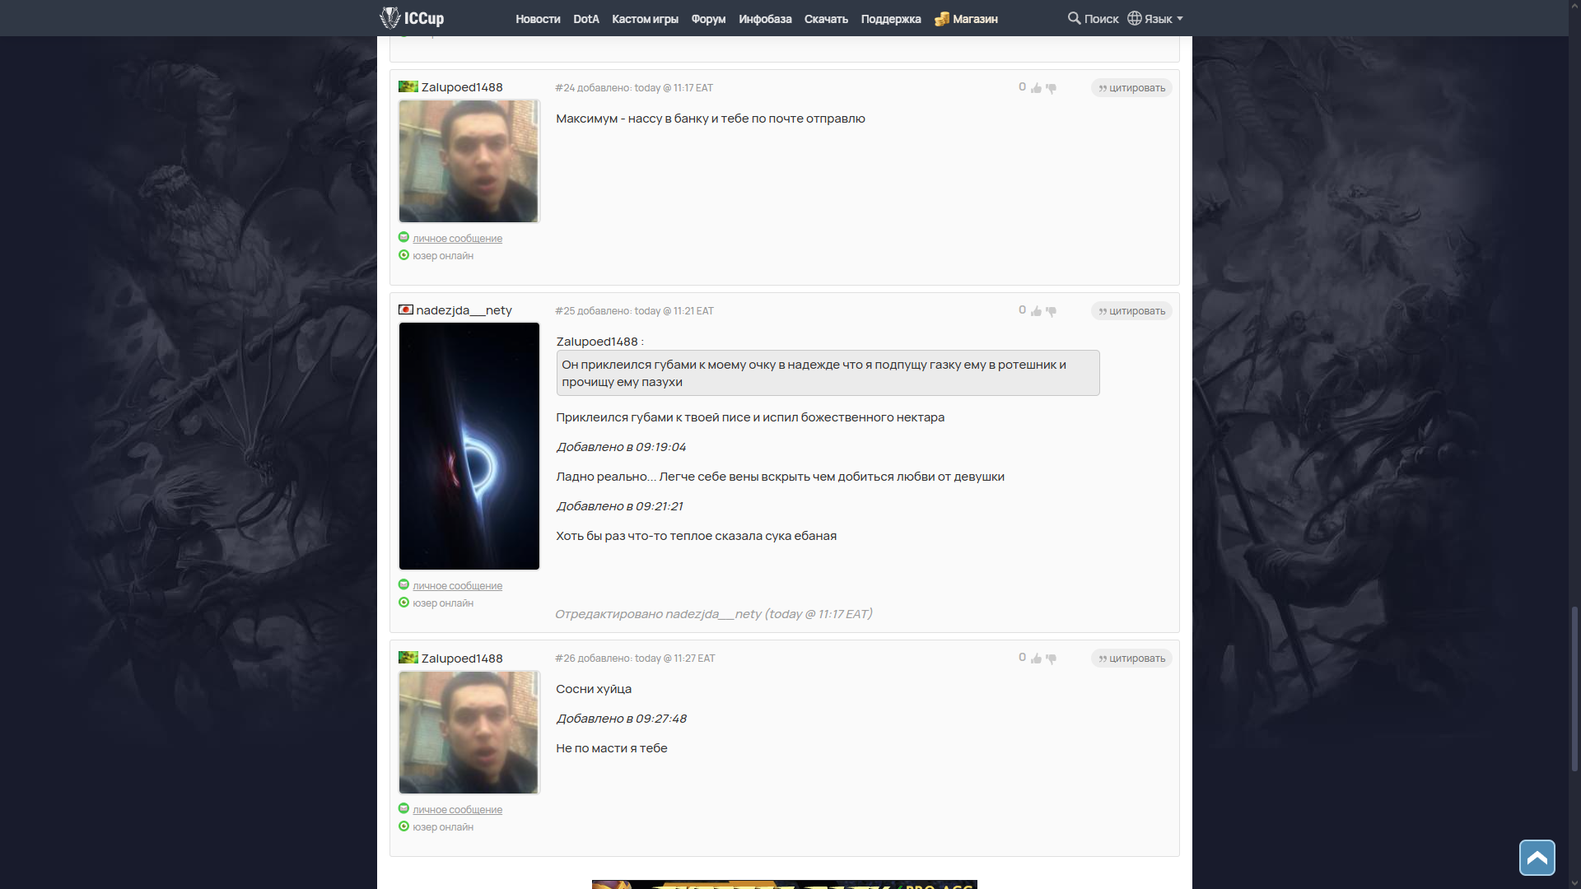
Task: Click the search magnifier icon
Action: click(x=1074, y=18)
